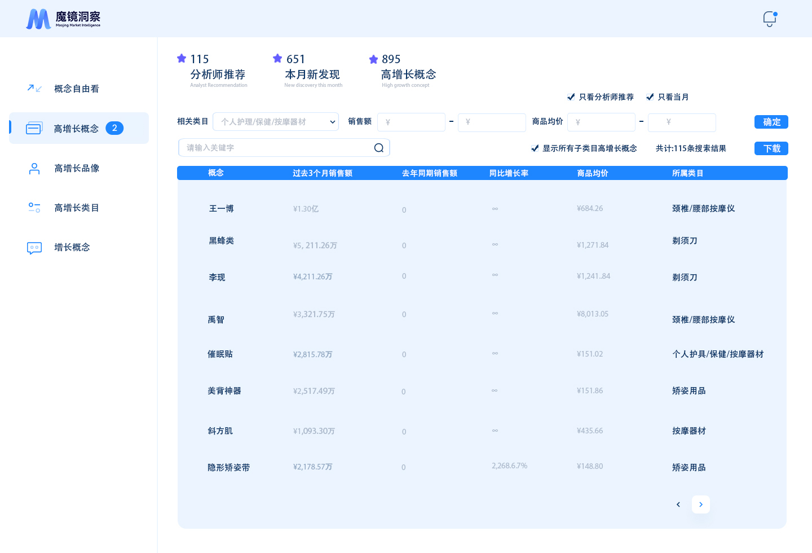This screenshot has width=812, height=553.
Task: Click the 高增长类目 sliders icon
Action: coord(34,208)
